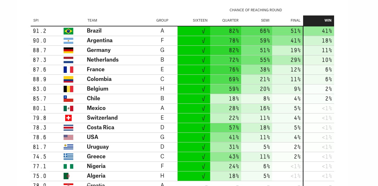The width and height of the screenshot is (378, 186).
Task: Click the Switzerland flag icon
Action: coord(68,118)
